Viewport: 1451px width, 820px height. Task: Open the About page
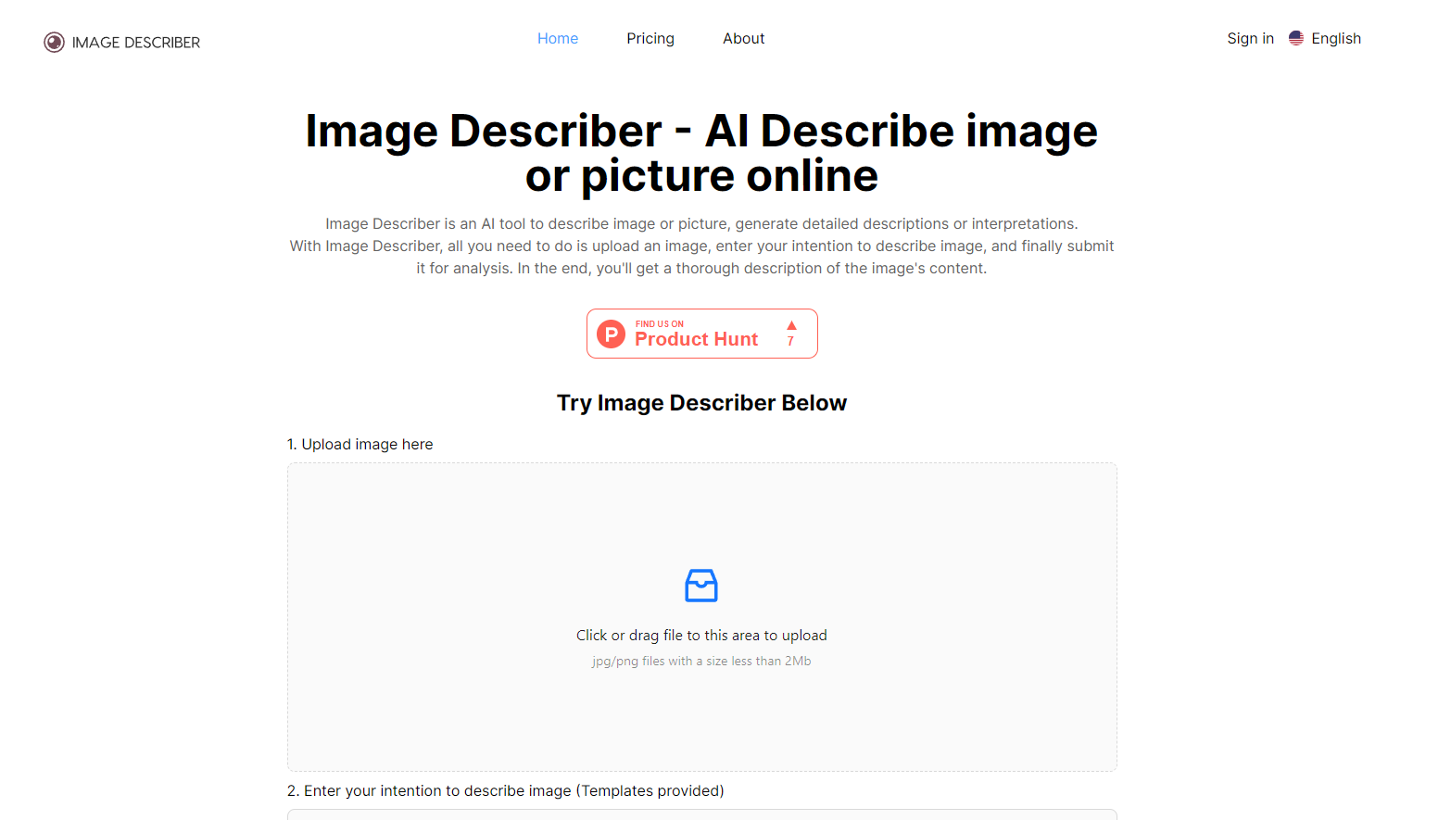(x=744, y=39)
